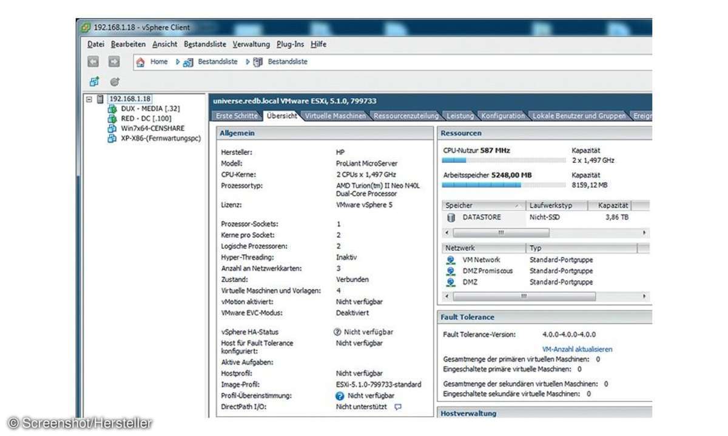Click the RED - DC VM icon
The width and height of the screenshot is (728, 436).
click(x=112, y=119)
